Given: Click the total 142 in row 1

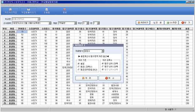Looking at the screenshot, I should click(187, 32).
